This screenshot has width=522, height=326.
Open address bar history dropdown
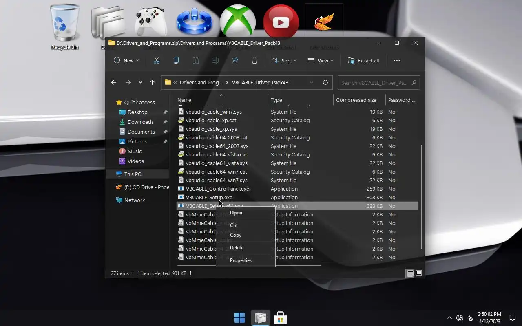pyautogui.click(x=312, y=82)
